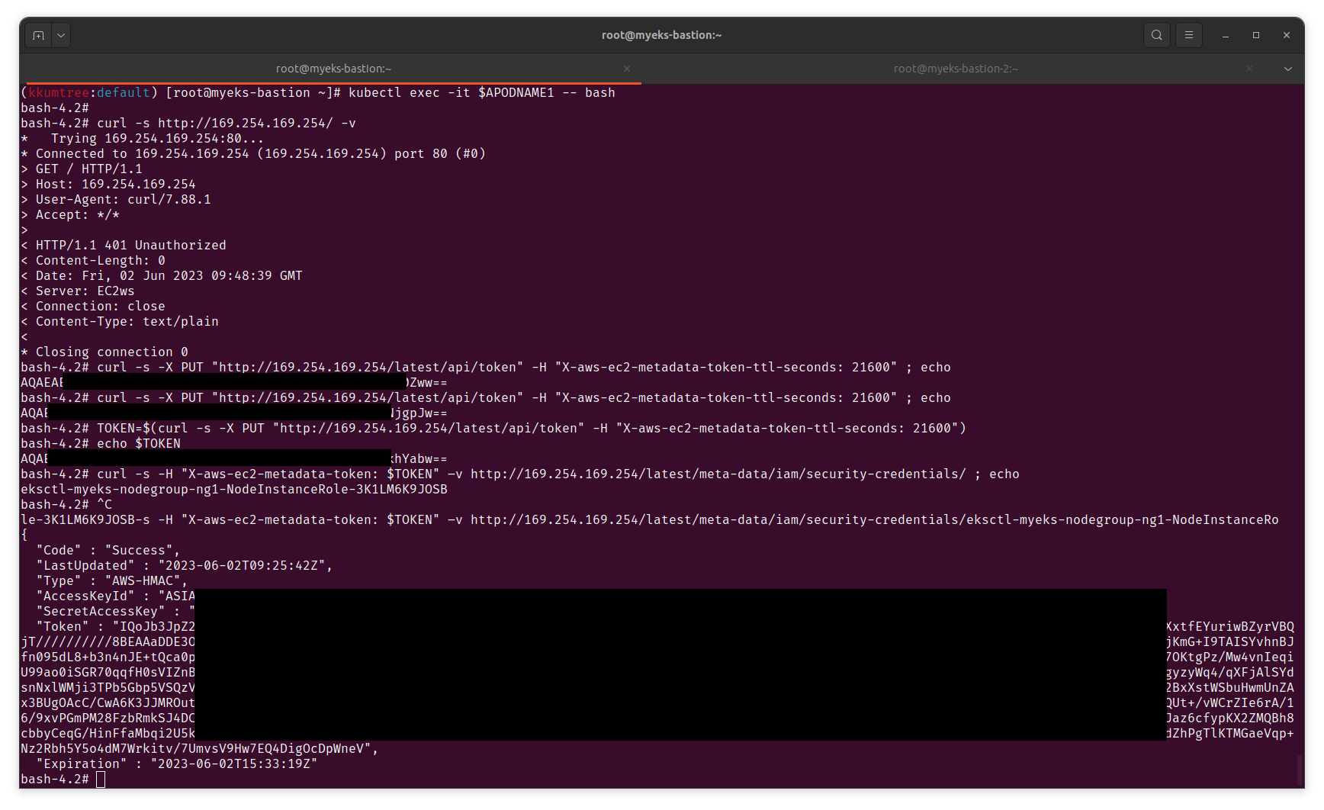Image resolution: width=1324 pixels, height=810 pixels.
Task: Click the 'bash-4.2# ^C' line
Action: [x=66, y=504]
